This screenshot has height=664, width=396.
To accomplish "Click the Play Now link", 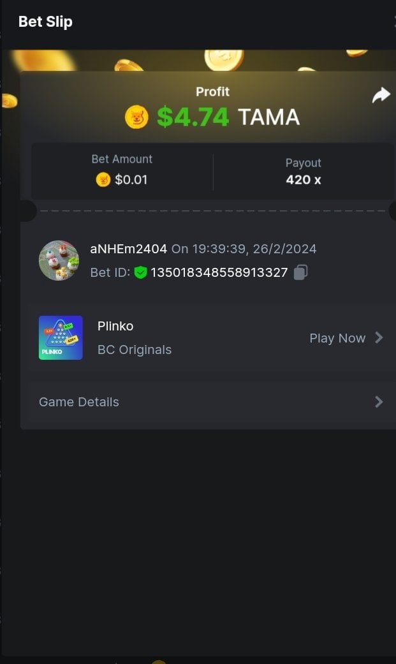I will pos(337,338).
